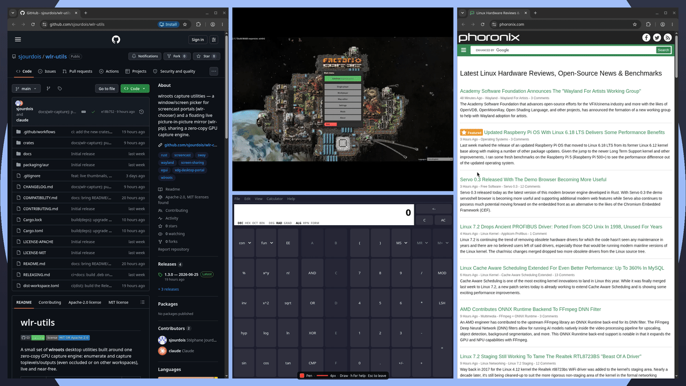Switch calculator to RPN mode
Screen dimensions: 686x386
[x=306, y=223]
